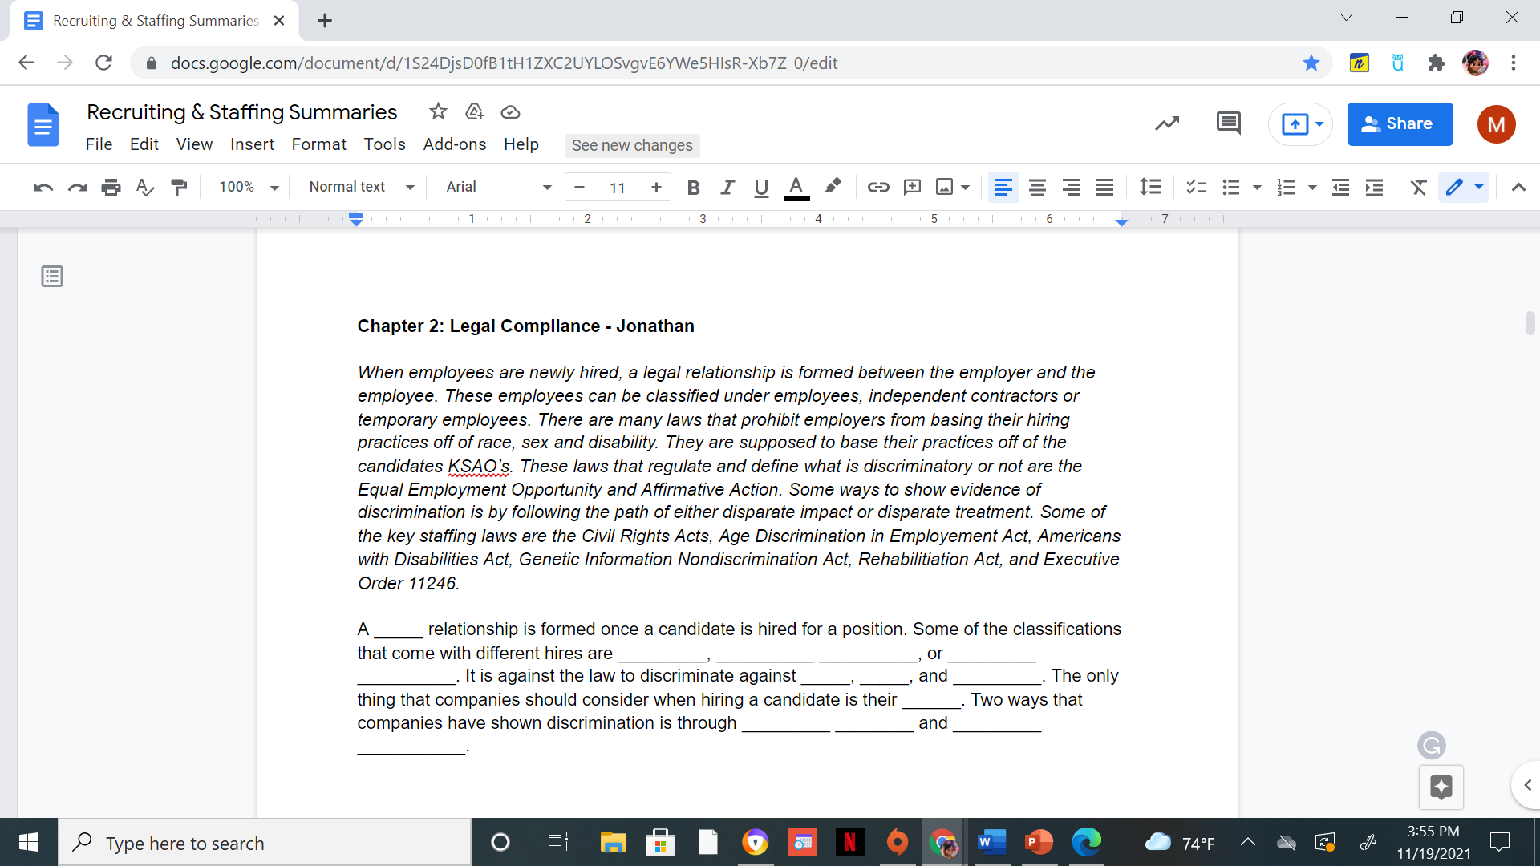The height and width of the screenshot is (866, 1540).
Task: Open the document outline icon
Action: pos(52,277)
